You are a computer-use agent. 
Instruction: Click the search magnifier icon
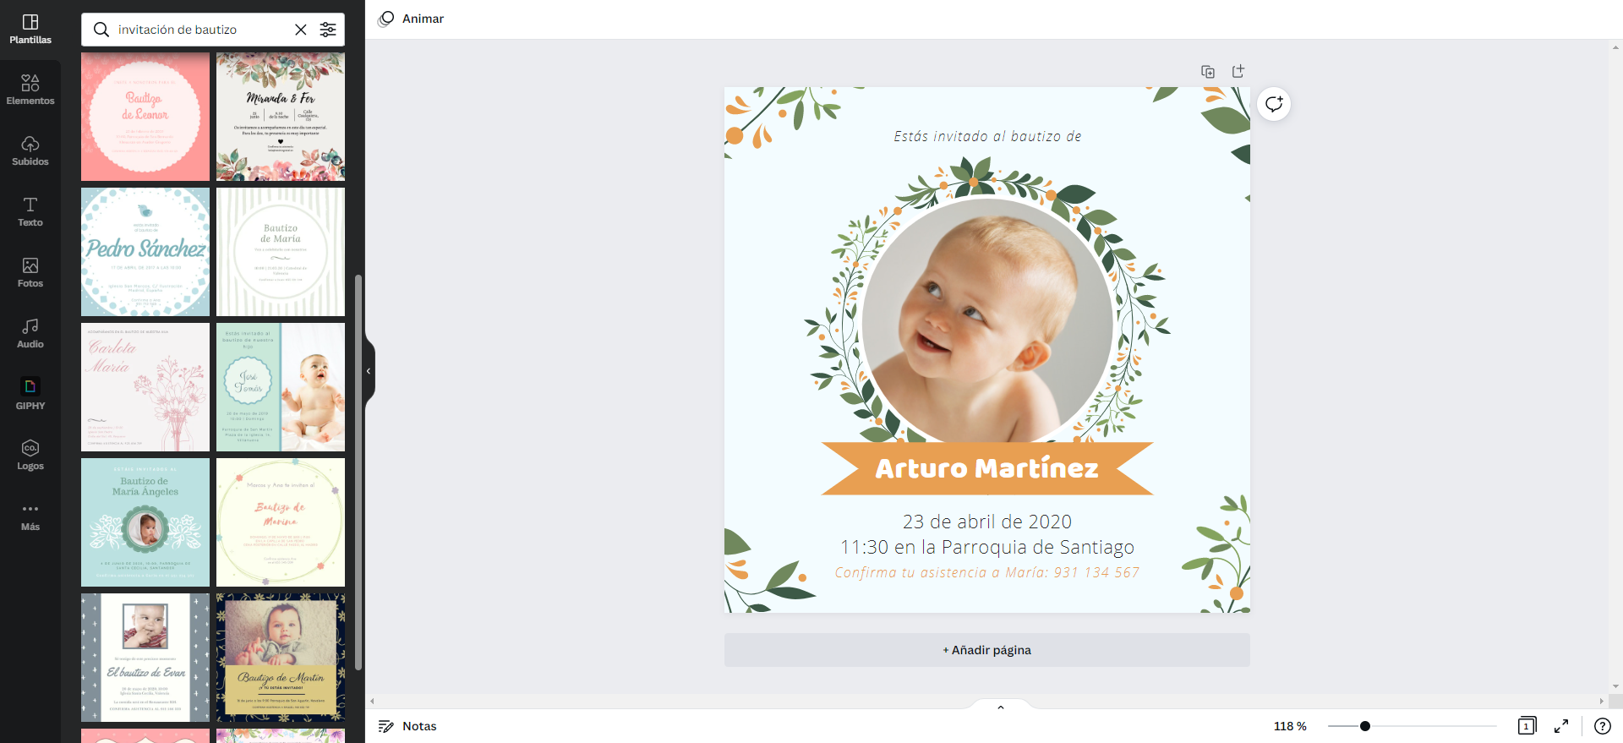click(x=101, y=30)
